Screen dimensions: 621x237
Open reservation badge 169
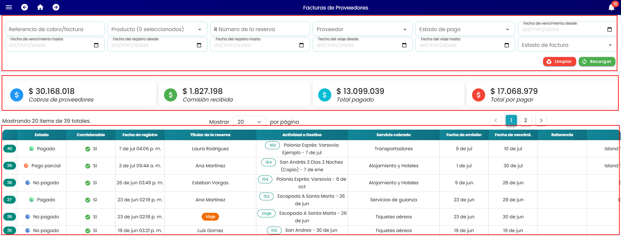click(272, 145)
